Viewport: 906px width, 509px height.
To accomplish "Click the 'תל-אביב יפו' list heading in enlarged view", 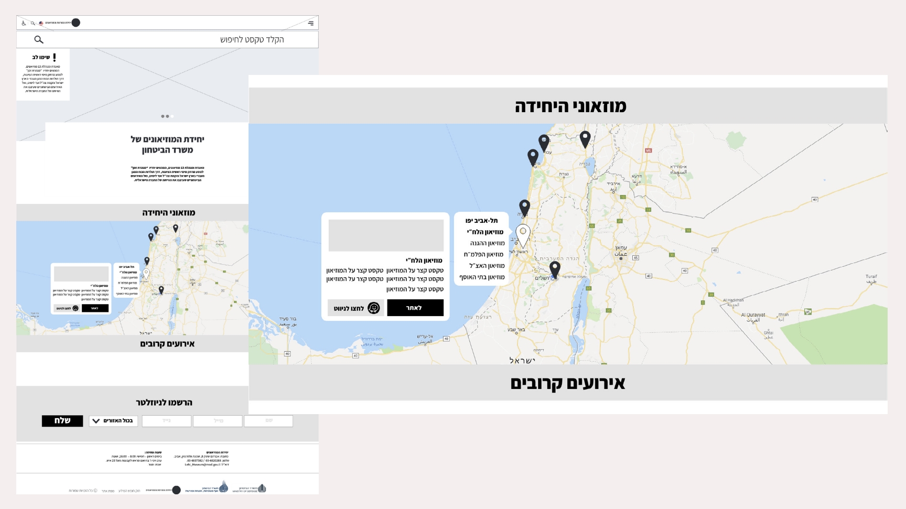I will click(481, 221).
